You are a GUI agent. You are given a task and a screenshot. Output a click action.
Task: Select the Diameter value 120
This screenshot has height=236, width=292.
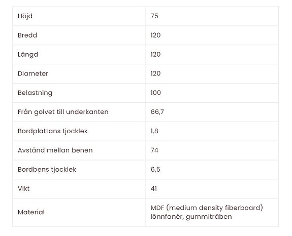(155, 73)
